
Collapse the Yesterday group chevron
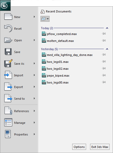point(107,49)
